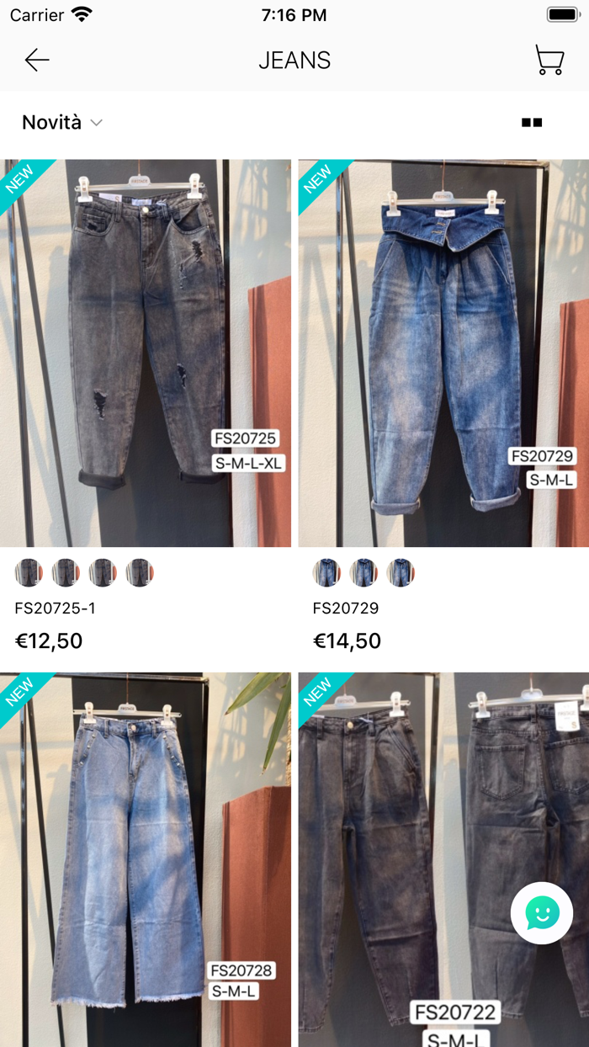This screenshot has width=589, height=1047.
Task: Expand the Novità sort dropdown
Action: (x=62, y=122)
